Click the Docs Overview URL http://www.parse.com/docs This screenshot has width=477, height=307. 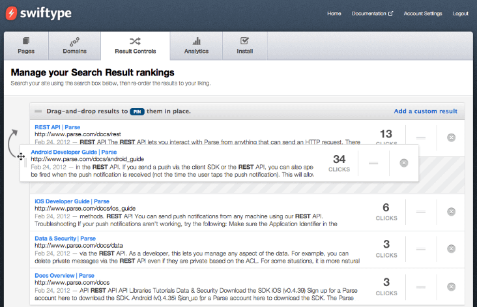click(x=72, y=283)
